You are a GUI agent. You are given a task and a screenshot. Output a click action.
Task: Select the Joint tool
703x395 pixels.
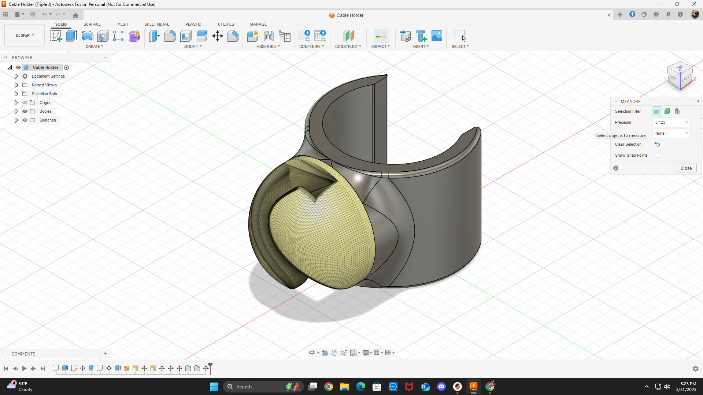click(x=269, y=36)
